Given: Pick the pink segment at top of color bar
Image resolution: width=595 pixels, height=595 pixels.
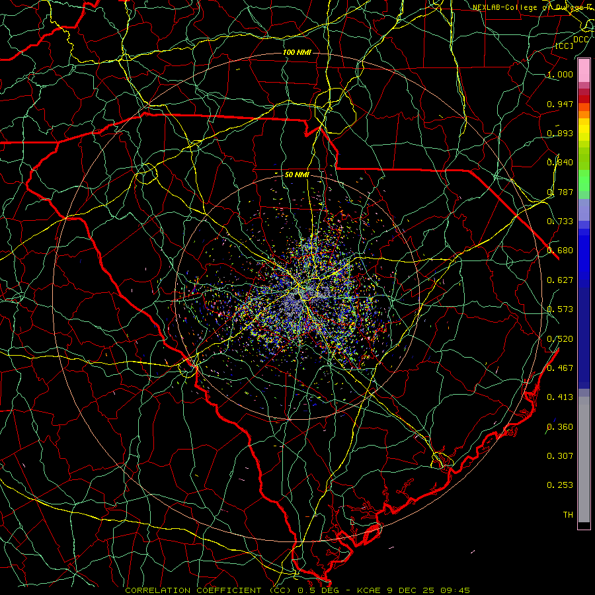Looking at the screenshot, I should 584,71.
